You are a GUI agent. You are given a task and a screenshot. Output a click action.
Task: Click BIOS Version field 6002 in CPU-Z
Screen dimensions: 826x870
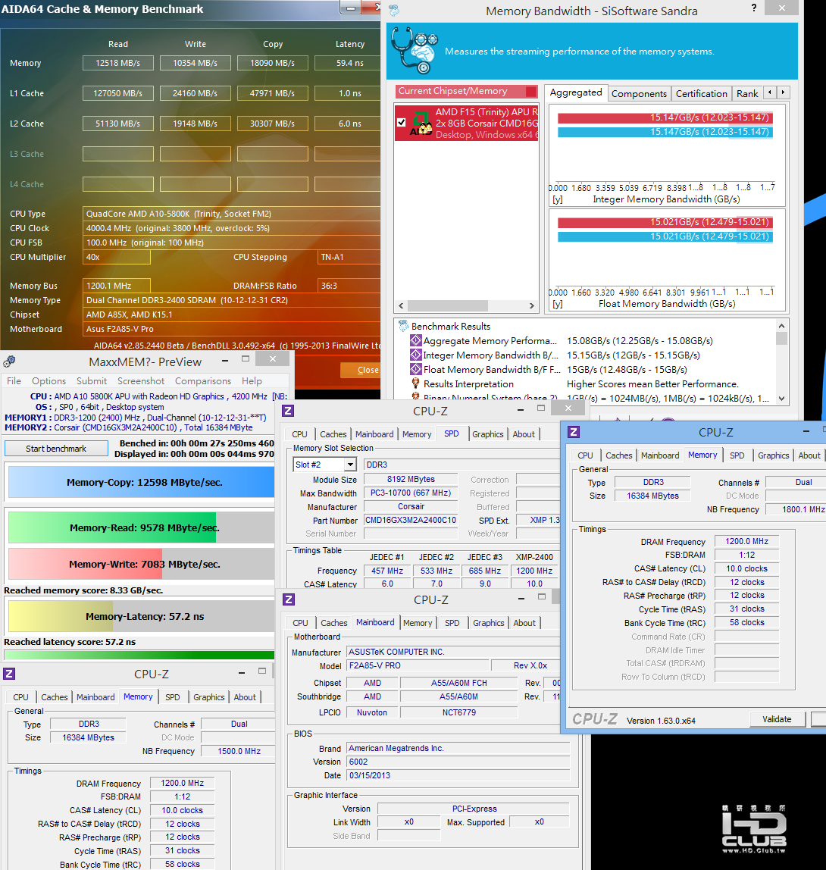(x=458, y=762)
